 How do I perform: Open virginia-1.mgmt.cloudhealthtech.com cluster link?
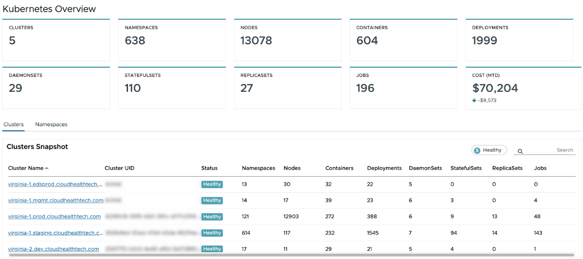[56, 200]
